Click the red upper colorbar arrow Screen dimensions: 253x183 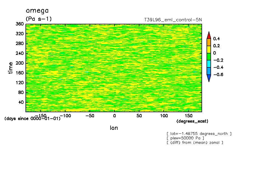(x=209, y=35)
